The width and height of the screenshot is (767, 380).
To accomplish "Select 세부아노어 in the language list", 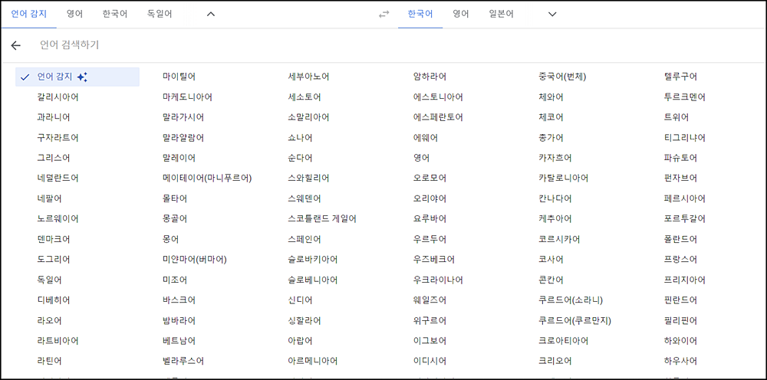I will (308, 77).
